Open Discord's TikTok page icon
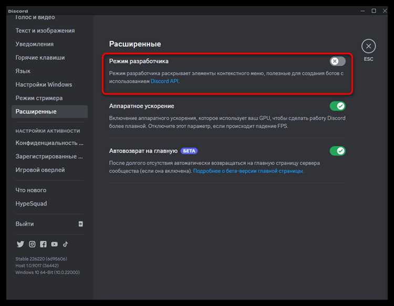 (x=65, y=244)
